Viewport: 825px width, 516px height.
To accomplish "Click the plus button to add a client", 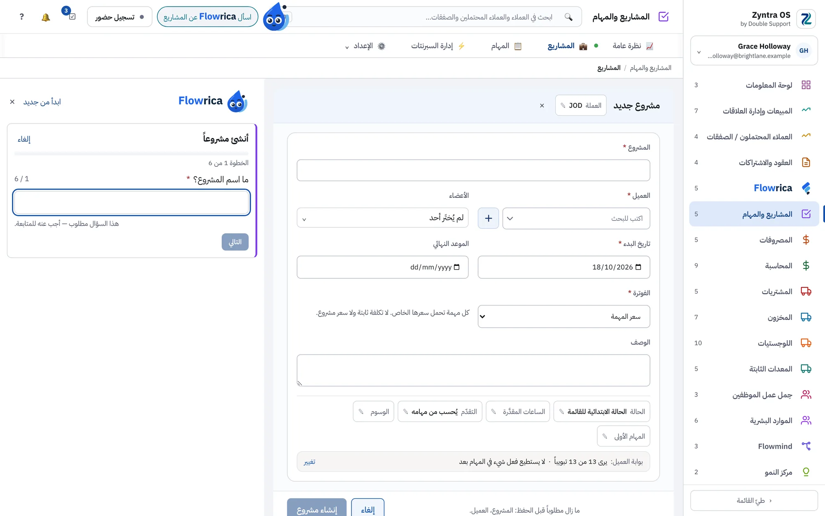I will coord(488,218).
